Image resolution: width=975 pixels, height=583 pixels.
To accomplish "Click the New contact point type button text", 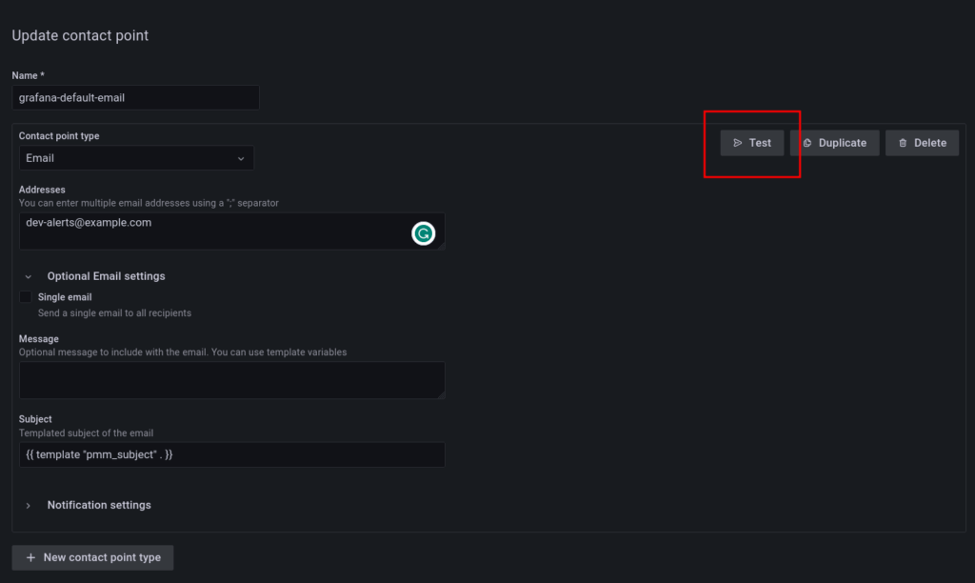I will 102,557.
